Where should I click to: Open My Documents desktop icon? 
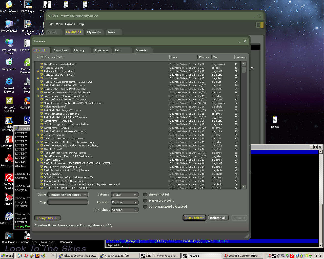(x=9, y=7)
